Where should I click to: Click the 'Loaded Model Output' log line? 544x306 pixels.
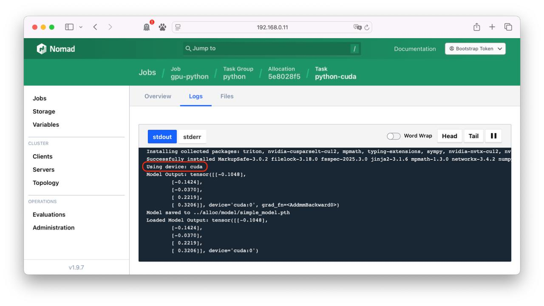click(x=207, y=220)
